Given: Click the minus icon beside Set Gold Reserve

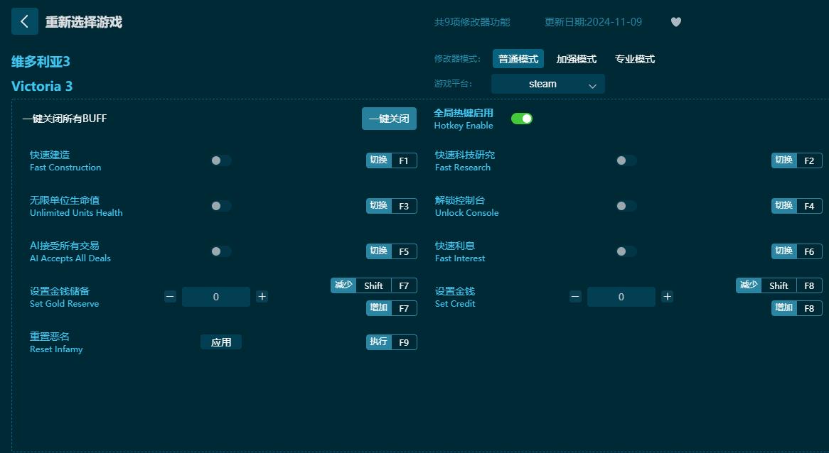Looking at the screenshot, I should 170,297.
